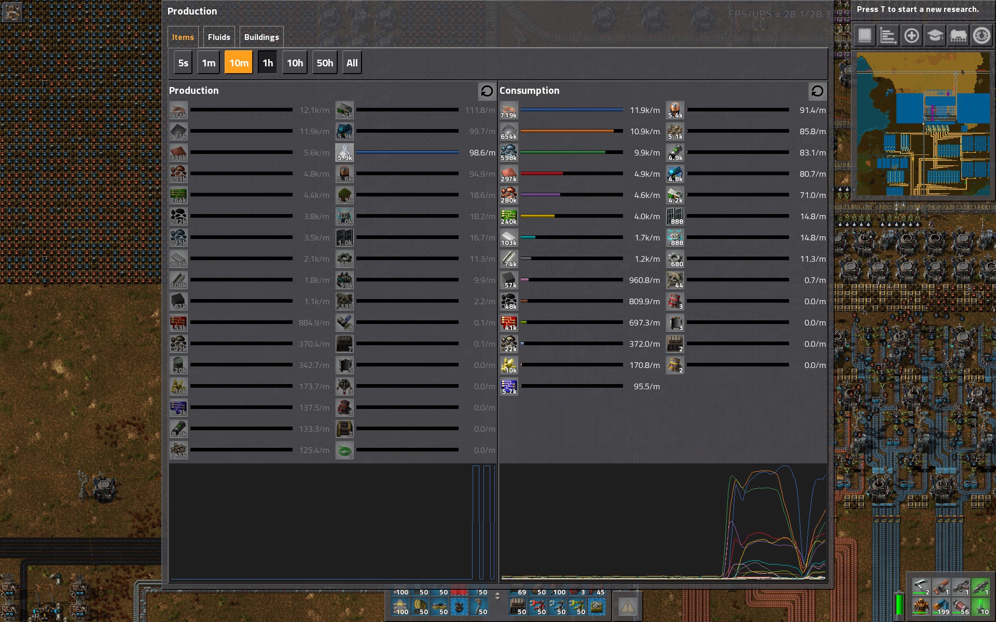Select sulfur 10k in Production list
Screen dimensions: 996x622
tap(178, 387)
